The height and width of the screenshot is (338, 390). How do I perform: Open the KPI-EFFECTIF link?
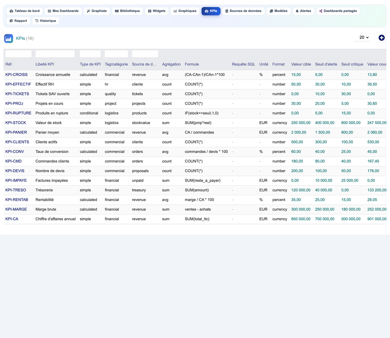coord(18,84)
